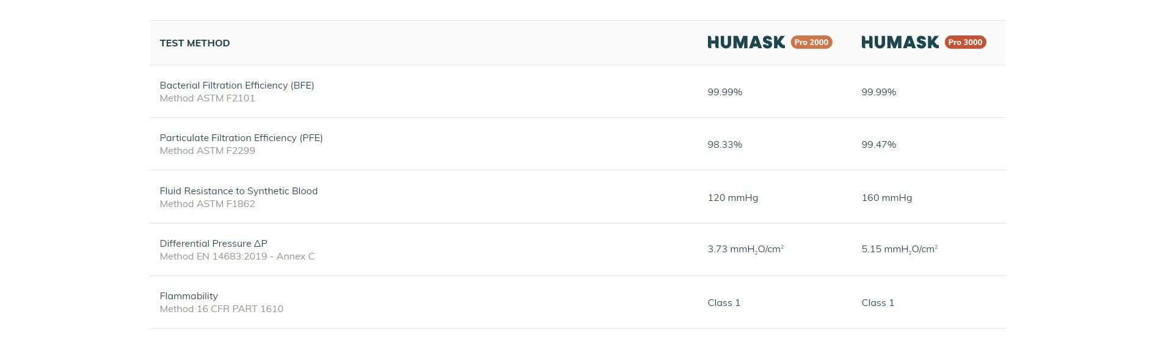Screen dimensions: 1152x353
Task: Select the TEST METHOD column header
Action: point(195,43)
